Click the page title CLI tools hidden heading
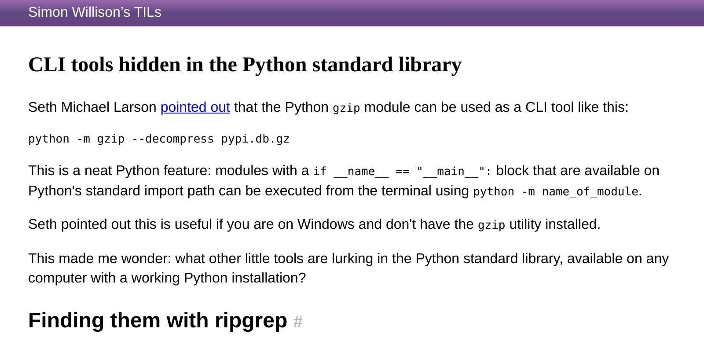Screen dimensions: 704x352 click(x=245, y=65)
